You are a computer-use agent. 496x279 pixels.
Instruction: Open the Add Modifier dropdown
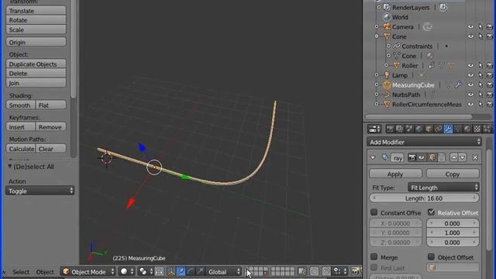tap(425, 142)
